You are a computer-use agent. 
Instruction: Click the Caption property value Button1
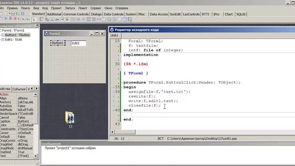25,121
